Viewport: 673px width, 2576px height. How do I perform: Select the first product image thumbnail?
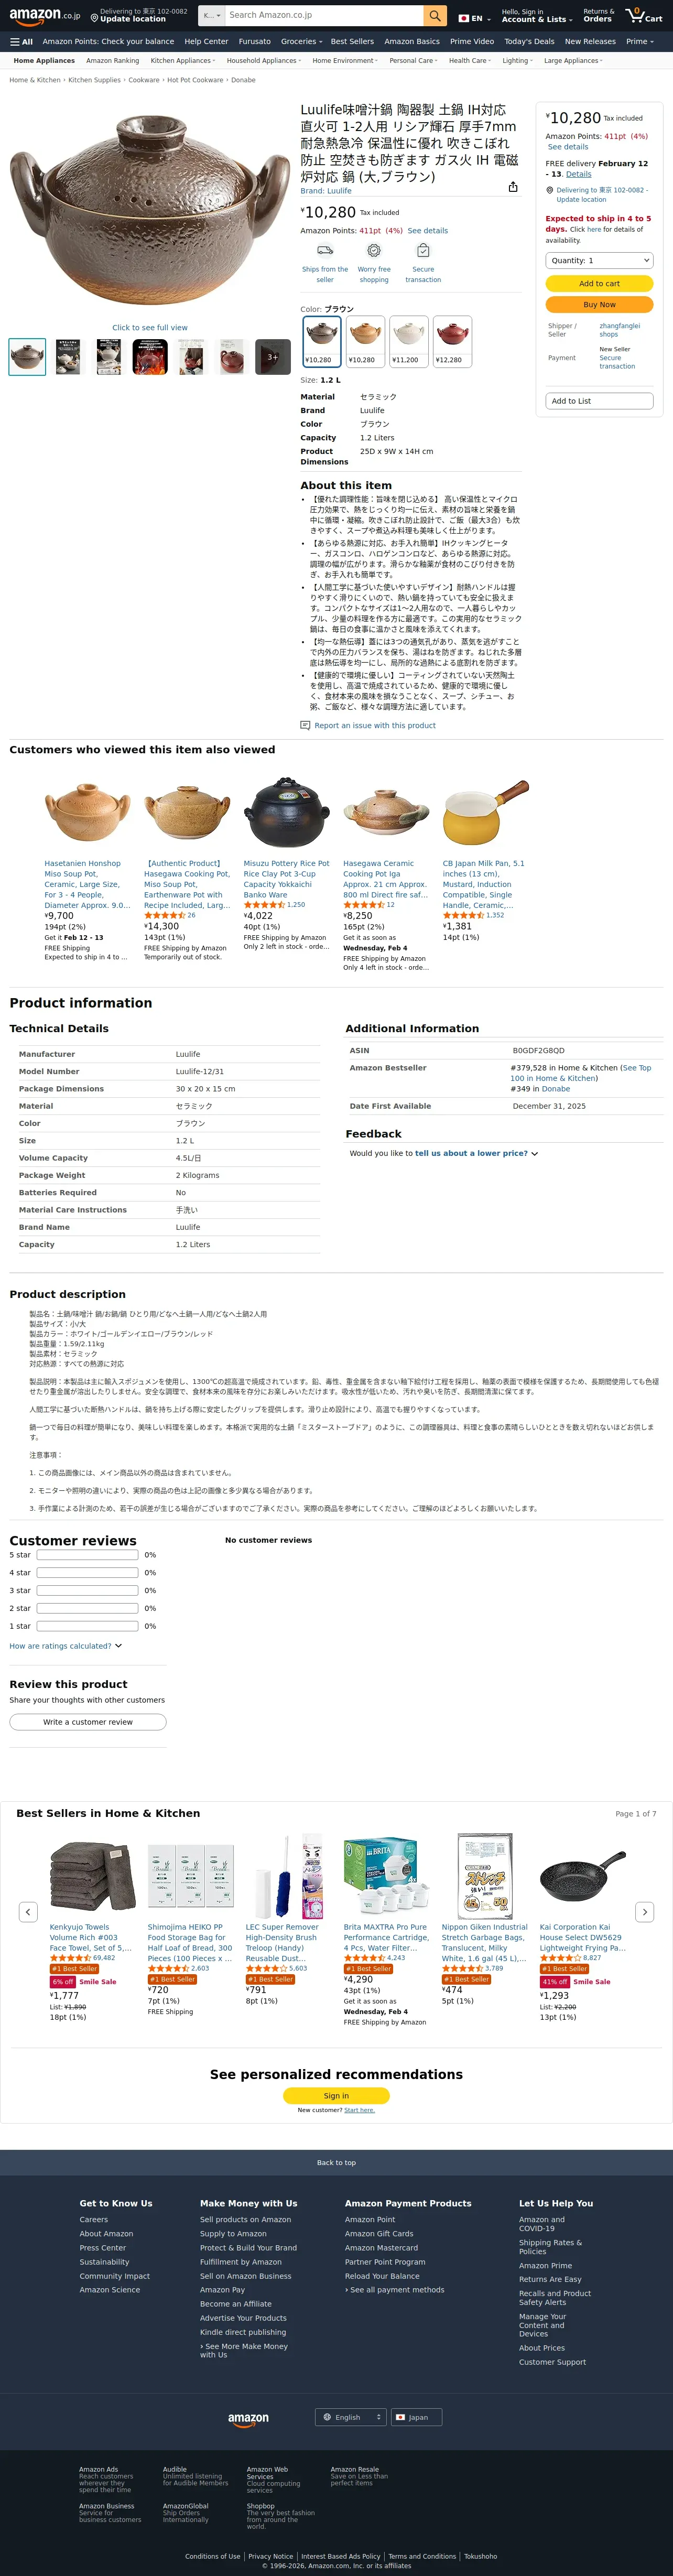click(x=27, y=357)
